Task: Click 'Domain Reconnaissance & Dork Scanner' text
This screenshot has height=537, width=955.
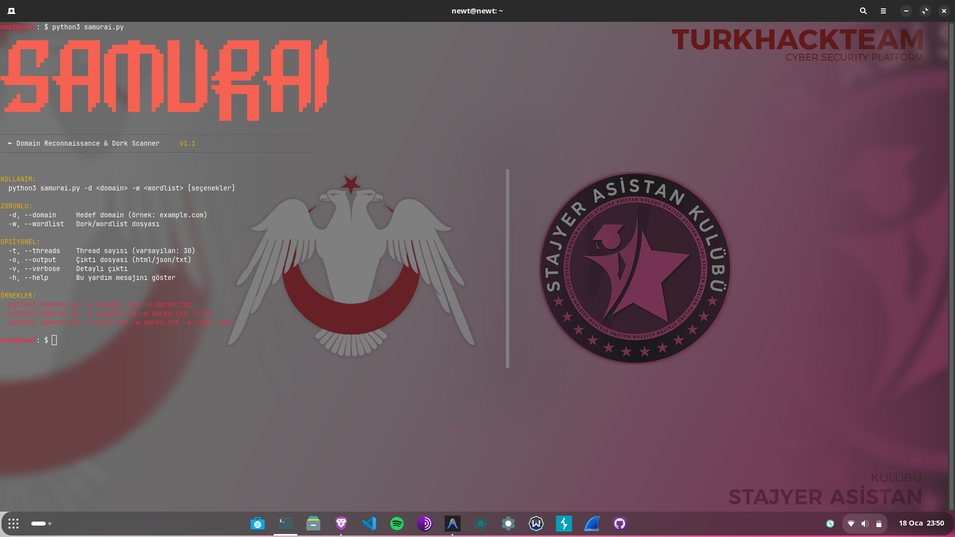Action: 88,144
